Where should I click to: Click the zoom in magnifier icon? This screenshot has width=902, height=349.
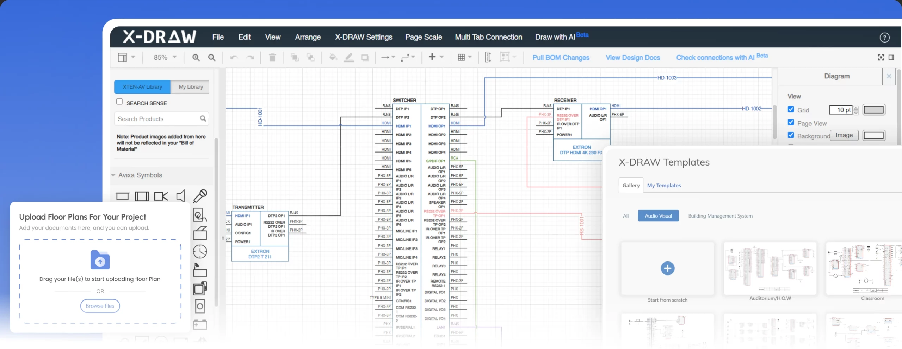[x=196, y=58]
